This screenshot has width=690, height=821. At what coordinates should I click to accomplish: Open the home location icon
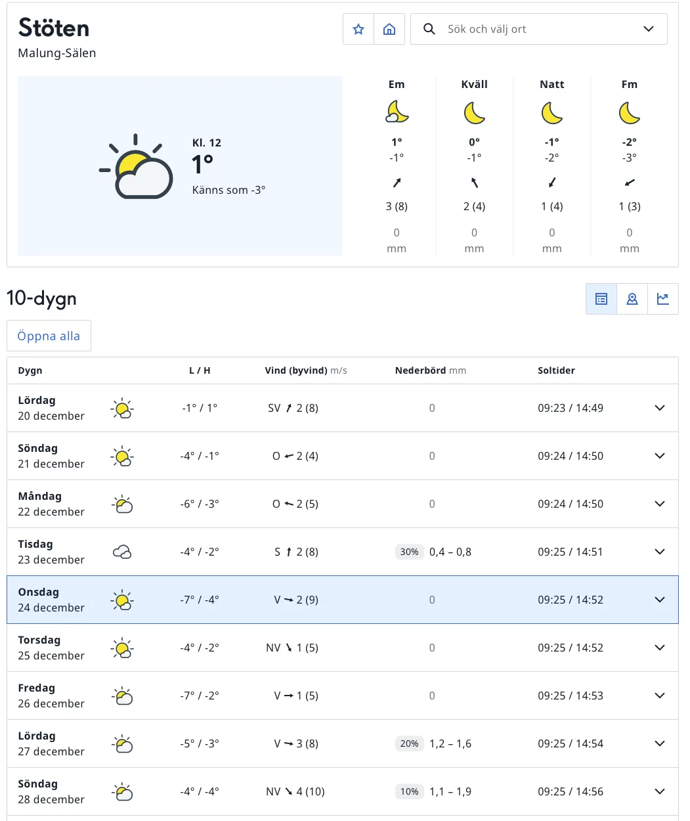tap(389, 28)
